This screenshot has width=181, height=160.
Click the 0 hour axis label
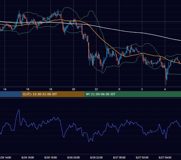tap(119, 89)
